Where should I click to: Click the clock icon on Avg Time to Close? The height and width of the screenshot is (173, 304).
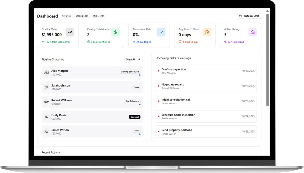pos(207,32)
